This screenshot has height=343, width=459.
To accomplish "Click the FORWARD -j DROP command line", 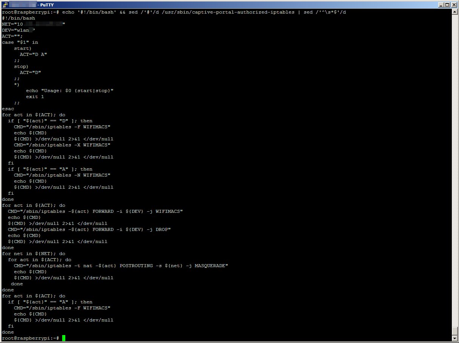I will pyautogui.click(x=89, y=229).
